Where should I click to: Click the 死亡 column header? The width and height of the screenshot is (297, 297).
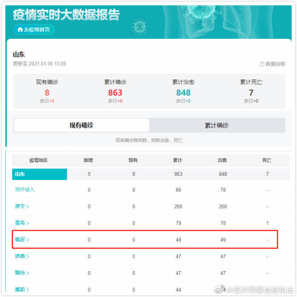tap(267, 160)
